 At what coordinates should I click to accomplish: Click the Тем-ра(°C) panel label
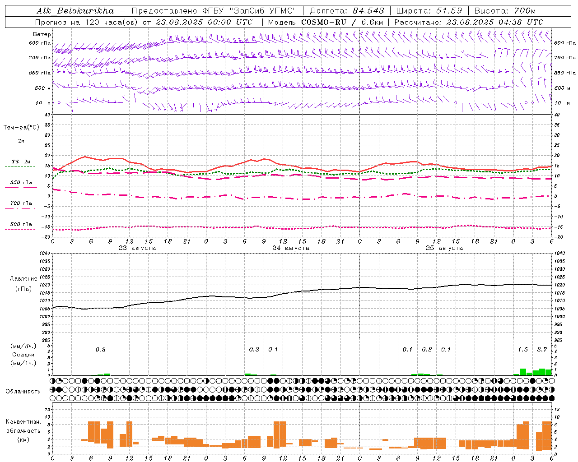[x=21, y=128]
